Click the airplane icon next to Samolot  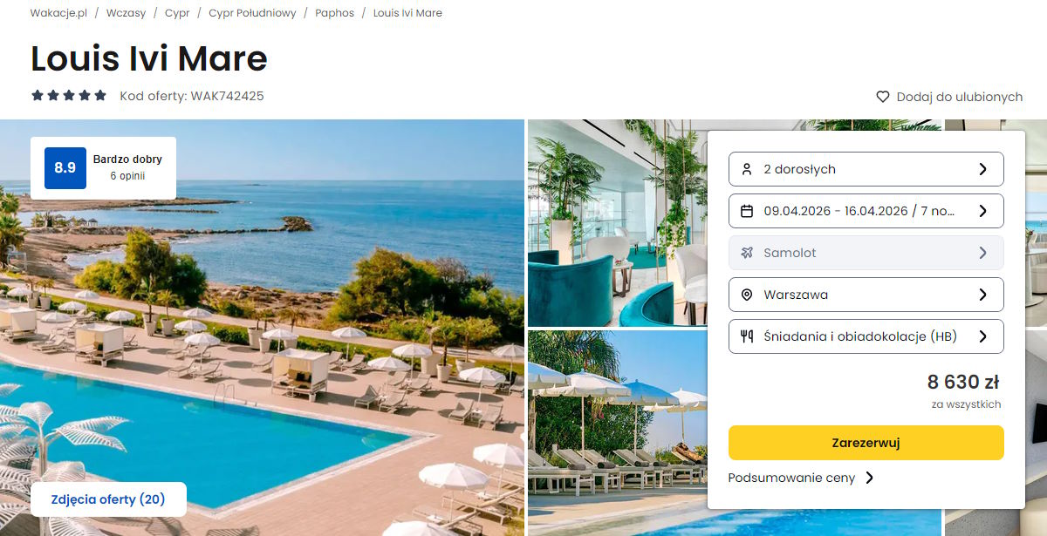(746, 253)
